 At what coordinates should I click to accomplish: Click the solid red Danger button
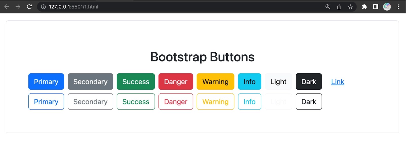pyautogui.click(x=176, y=82)
